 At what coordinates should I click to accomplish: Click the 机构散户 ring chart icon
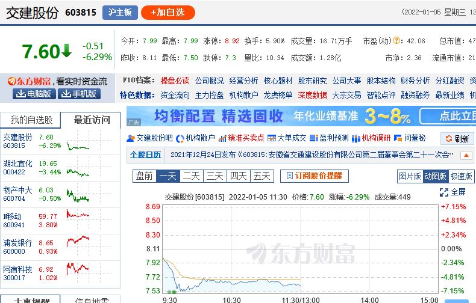(x=180, y=138)
